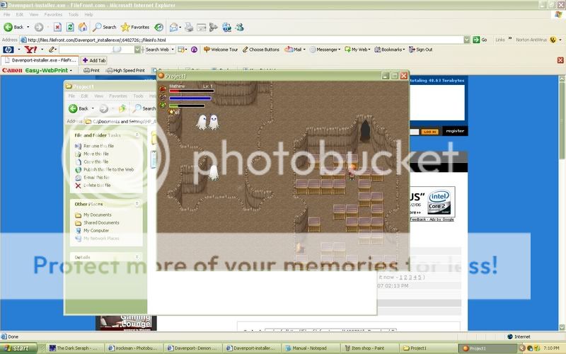
Task: Click the IE Home icon
Action: pyautogui.click(x=82, y=27)
